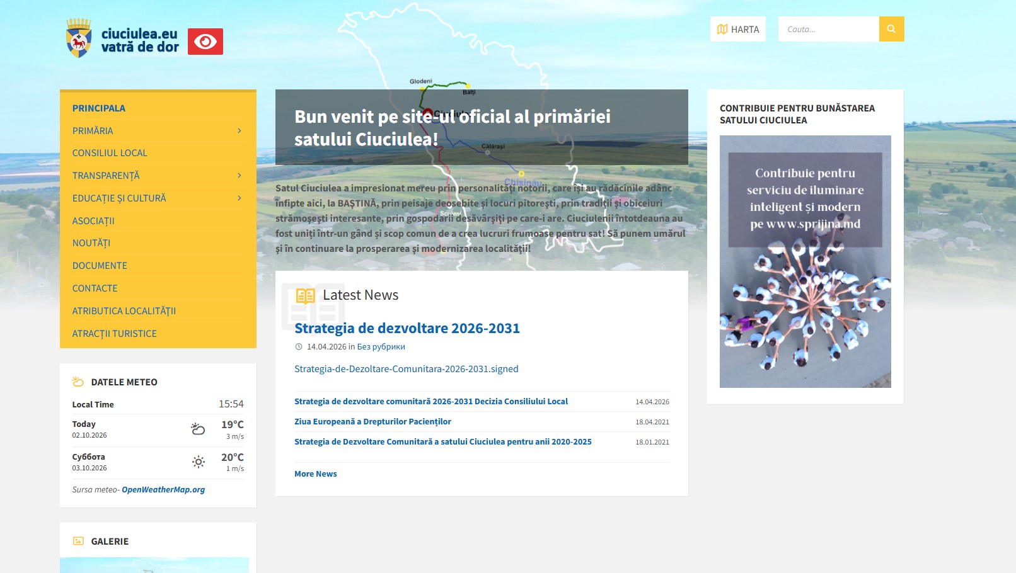Open Strategia-de-Dezoltare-Comunitara-2026-2031.signed file link
Image resolution: width=1016 pixels, height=573 pixels.
407,369
